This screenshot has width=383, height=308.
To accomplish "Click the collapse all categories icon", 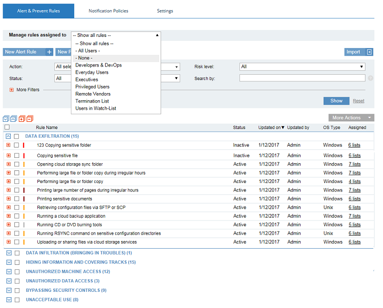I will coord(14,119).
